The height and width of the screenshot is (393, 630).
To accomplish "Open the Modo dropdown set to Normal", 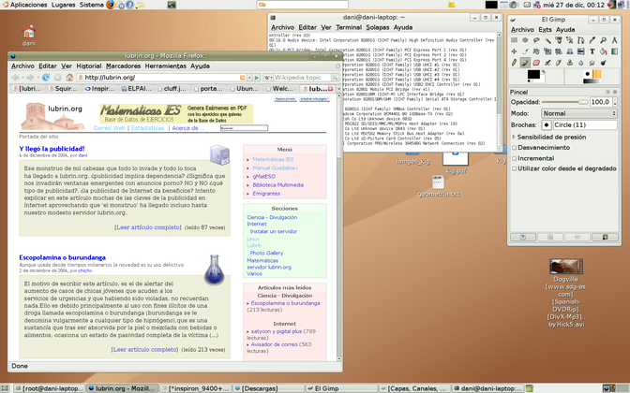I will (x=579, y=112).
